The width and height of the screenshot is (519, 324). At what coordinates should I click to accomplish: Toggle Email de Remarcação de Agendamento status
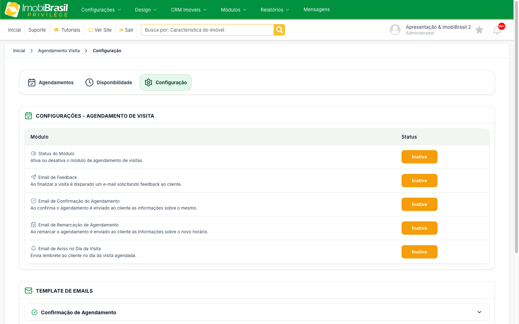click(420, 228)
